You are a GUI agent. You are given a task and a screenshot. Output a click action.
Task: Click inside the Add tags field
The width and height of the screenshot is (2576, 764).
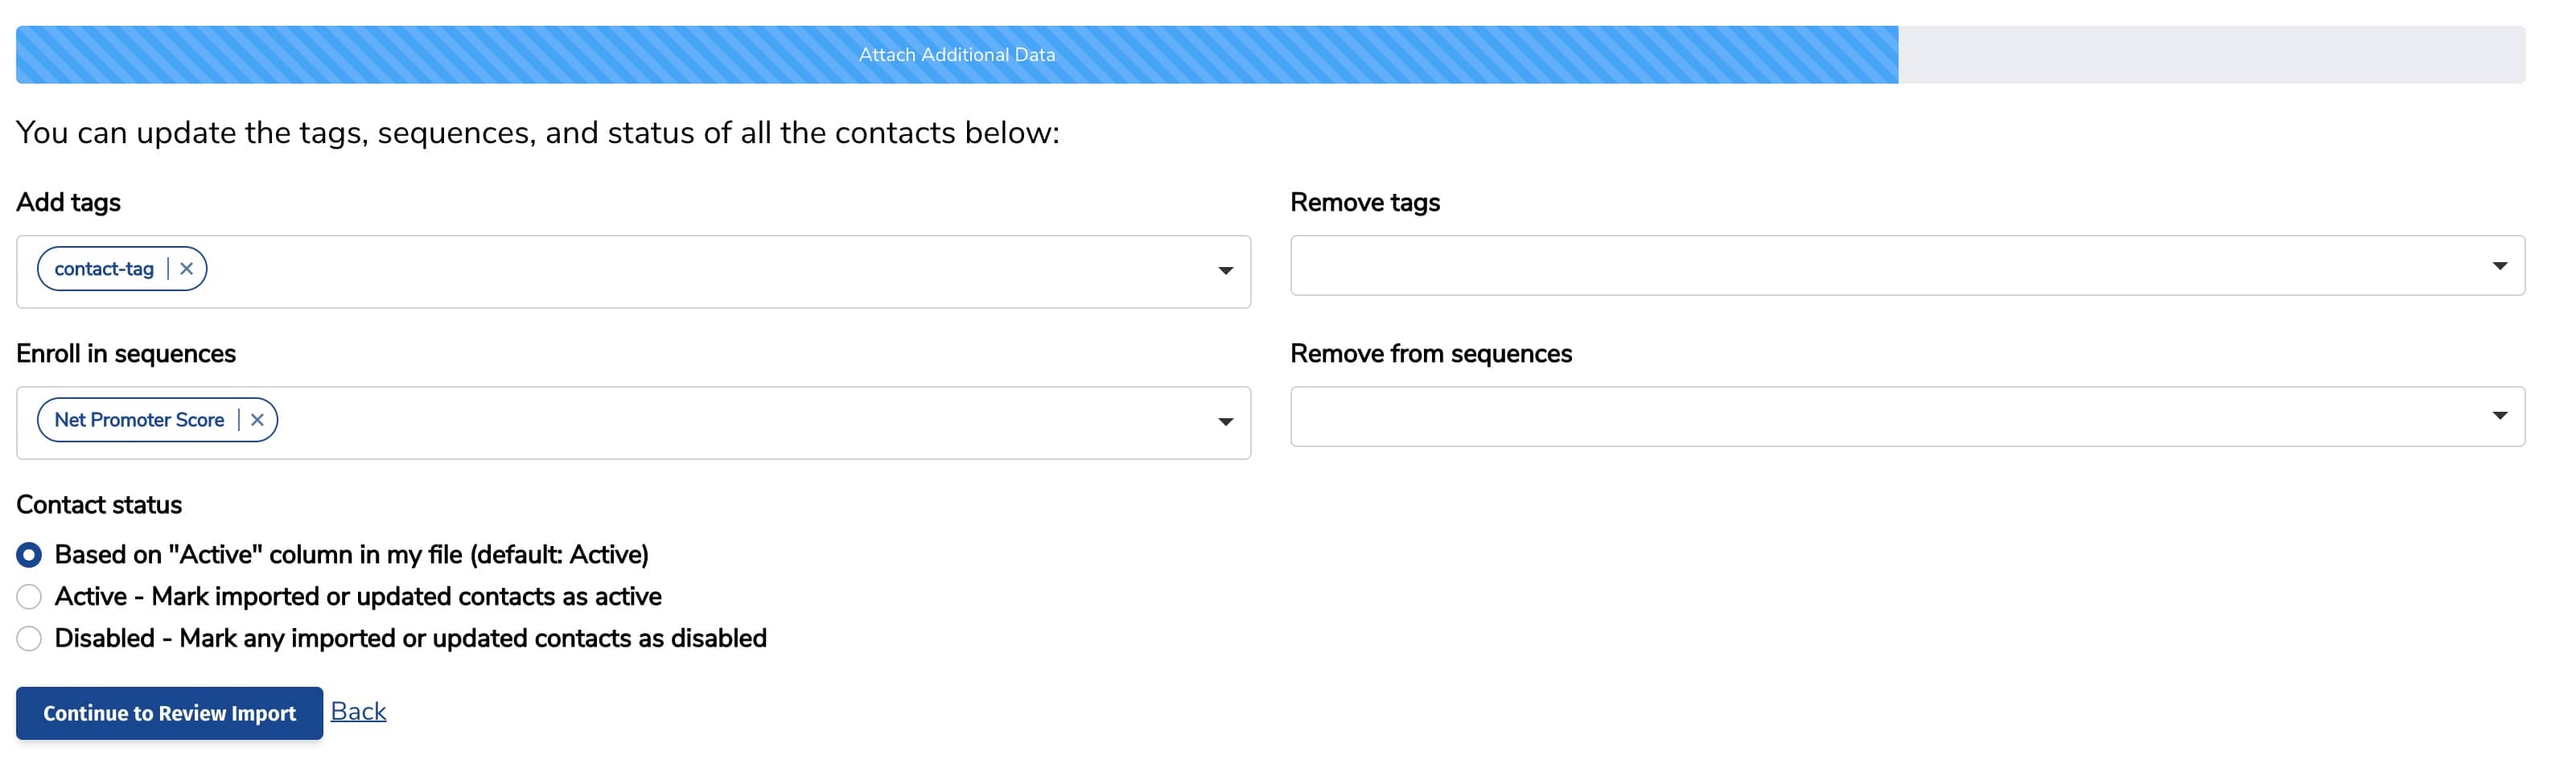pos(700,271)
